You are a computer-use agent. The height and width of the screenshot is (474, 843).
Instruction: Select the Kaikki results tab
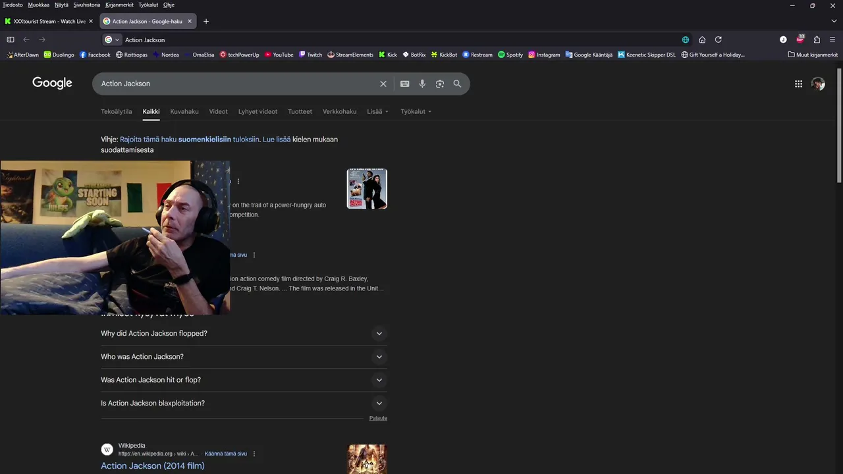point(151,111)
